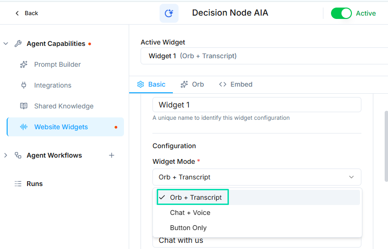This screenshot has width=388, height=249.
Task: Click the Shared Knowledge book icon
Action: (x=24, y=106)
